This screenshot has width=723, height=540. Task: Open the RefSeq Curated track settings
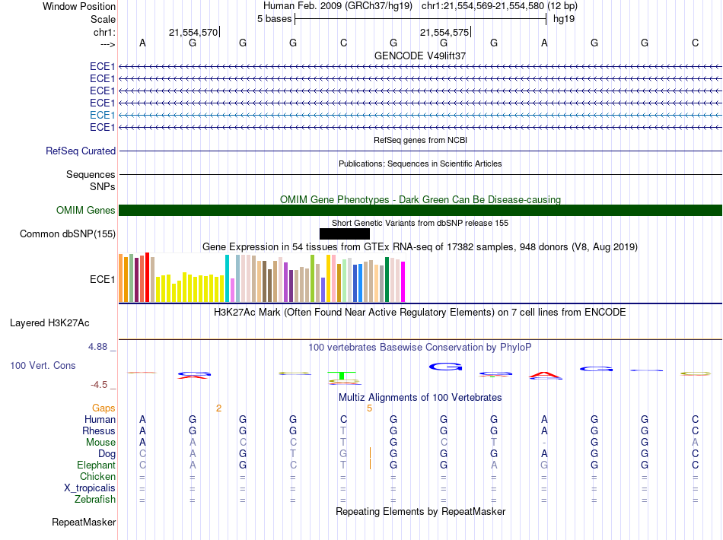81,151
